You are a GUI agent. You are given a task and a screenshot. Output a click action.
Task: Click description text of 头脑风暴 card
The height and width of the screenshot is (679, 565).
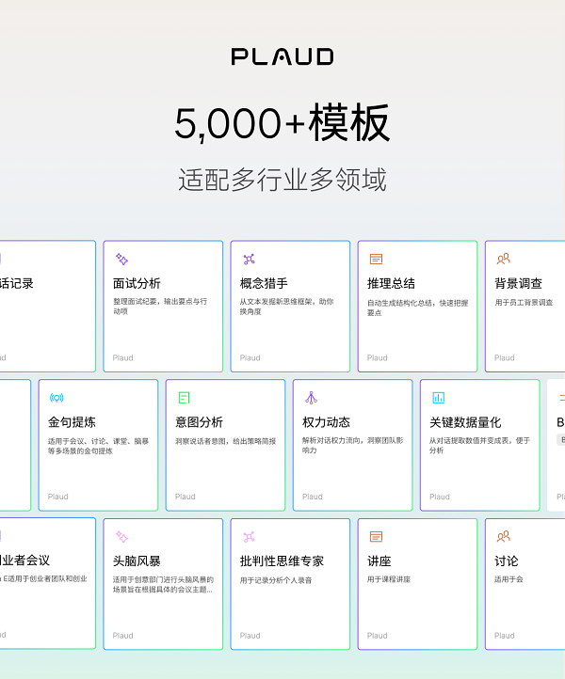163,585
